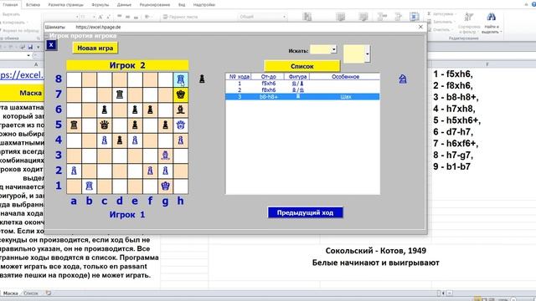Select the white rook on b1

click(x=90, y=186)
